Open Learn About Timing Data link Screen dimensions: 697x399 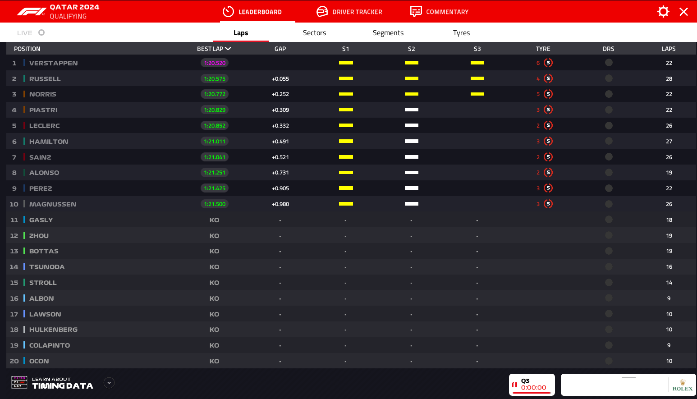tap(62, 383)
